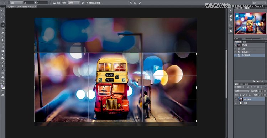Image resolution: width=267 pixels, height=138 pixels.
Task: Open the Layers panel flyout menu
Action: 265,84
